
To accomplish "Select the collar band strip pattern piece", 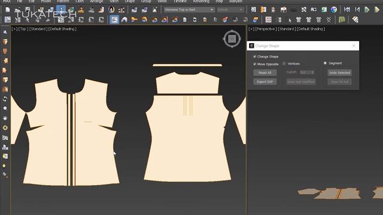I will tap(187, 65).
